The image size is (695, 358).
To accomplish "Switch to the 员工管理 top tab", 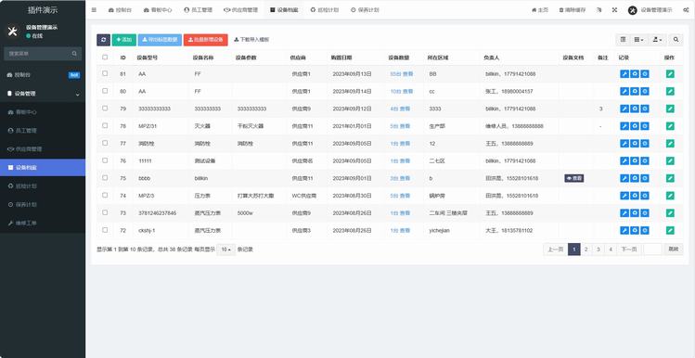I will click(198, 10).
